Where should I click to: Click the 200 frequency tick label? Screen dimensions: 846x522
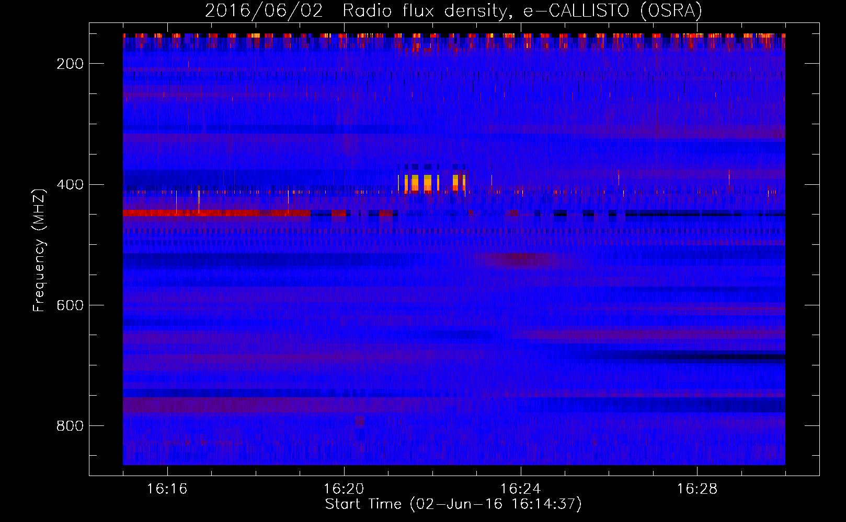[70, 64]
